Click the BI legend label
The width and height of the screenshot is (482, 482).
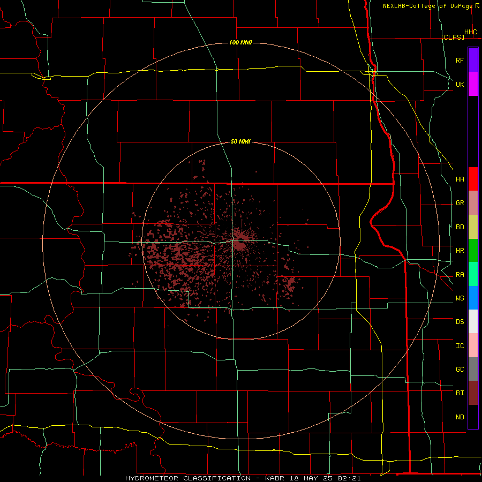[x=460, y=393]
